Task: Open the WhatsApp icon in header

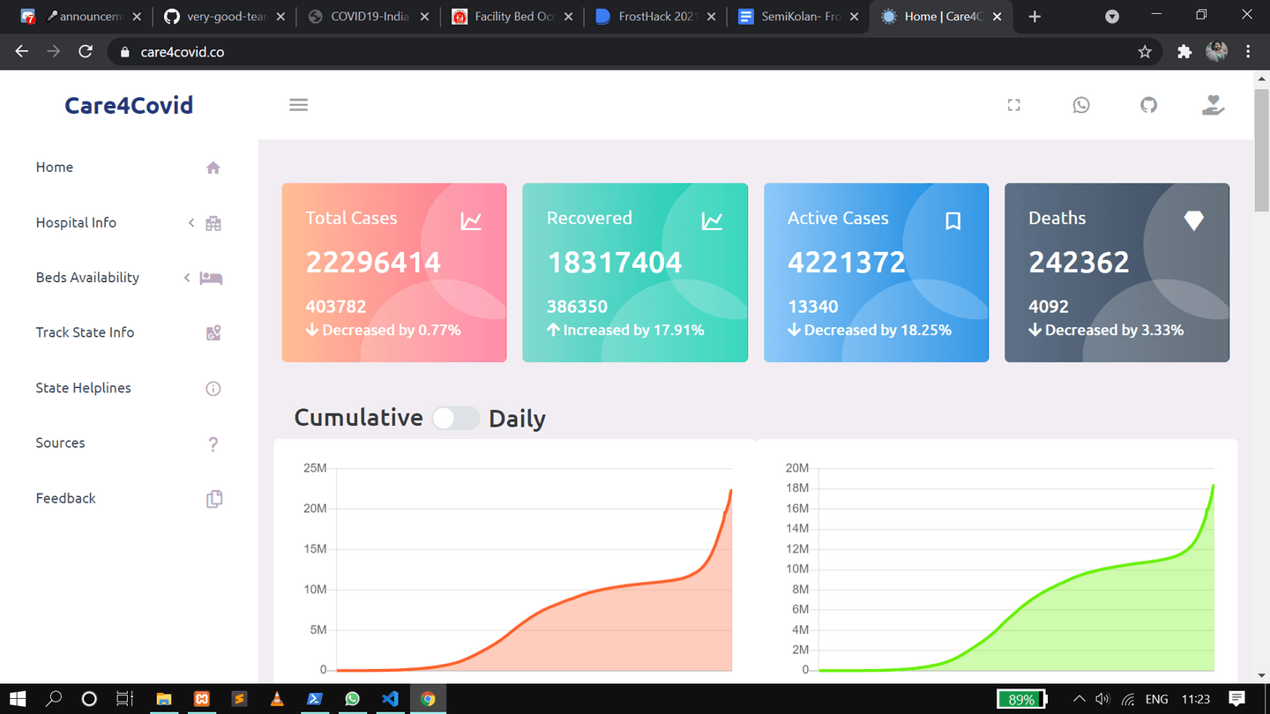Action: [x=1081, y=105]
